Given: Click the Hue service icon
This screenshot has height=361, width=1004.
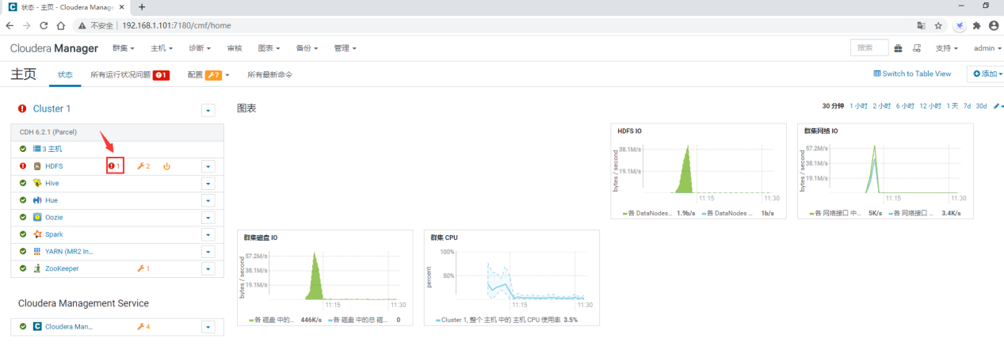Looking at the screenshot, I should 36,200.
